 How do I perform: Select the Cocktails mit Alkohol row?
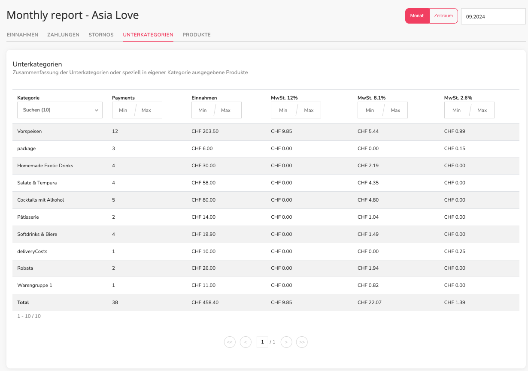(266, 200)
